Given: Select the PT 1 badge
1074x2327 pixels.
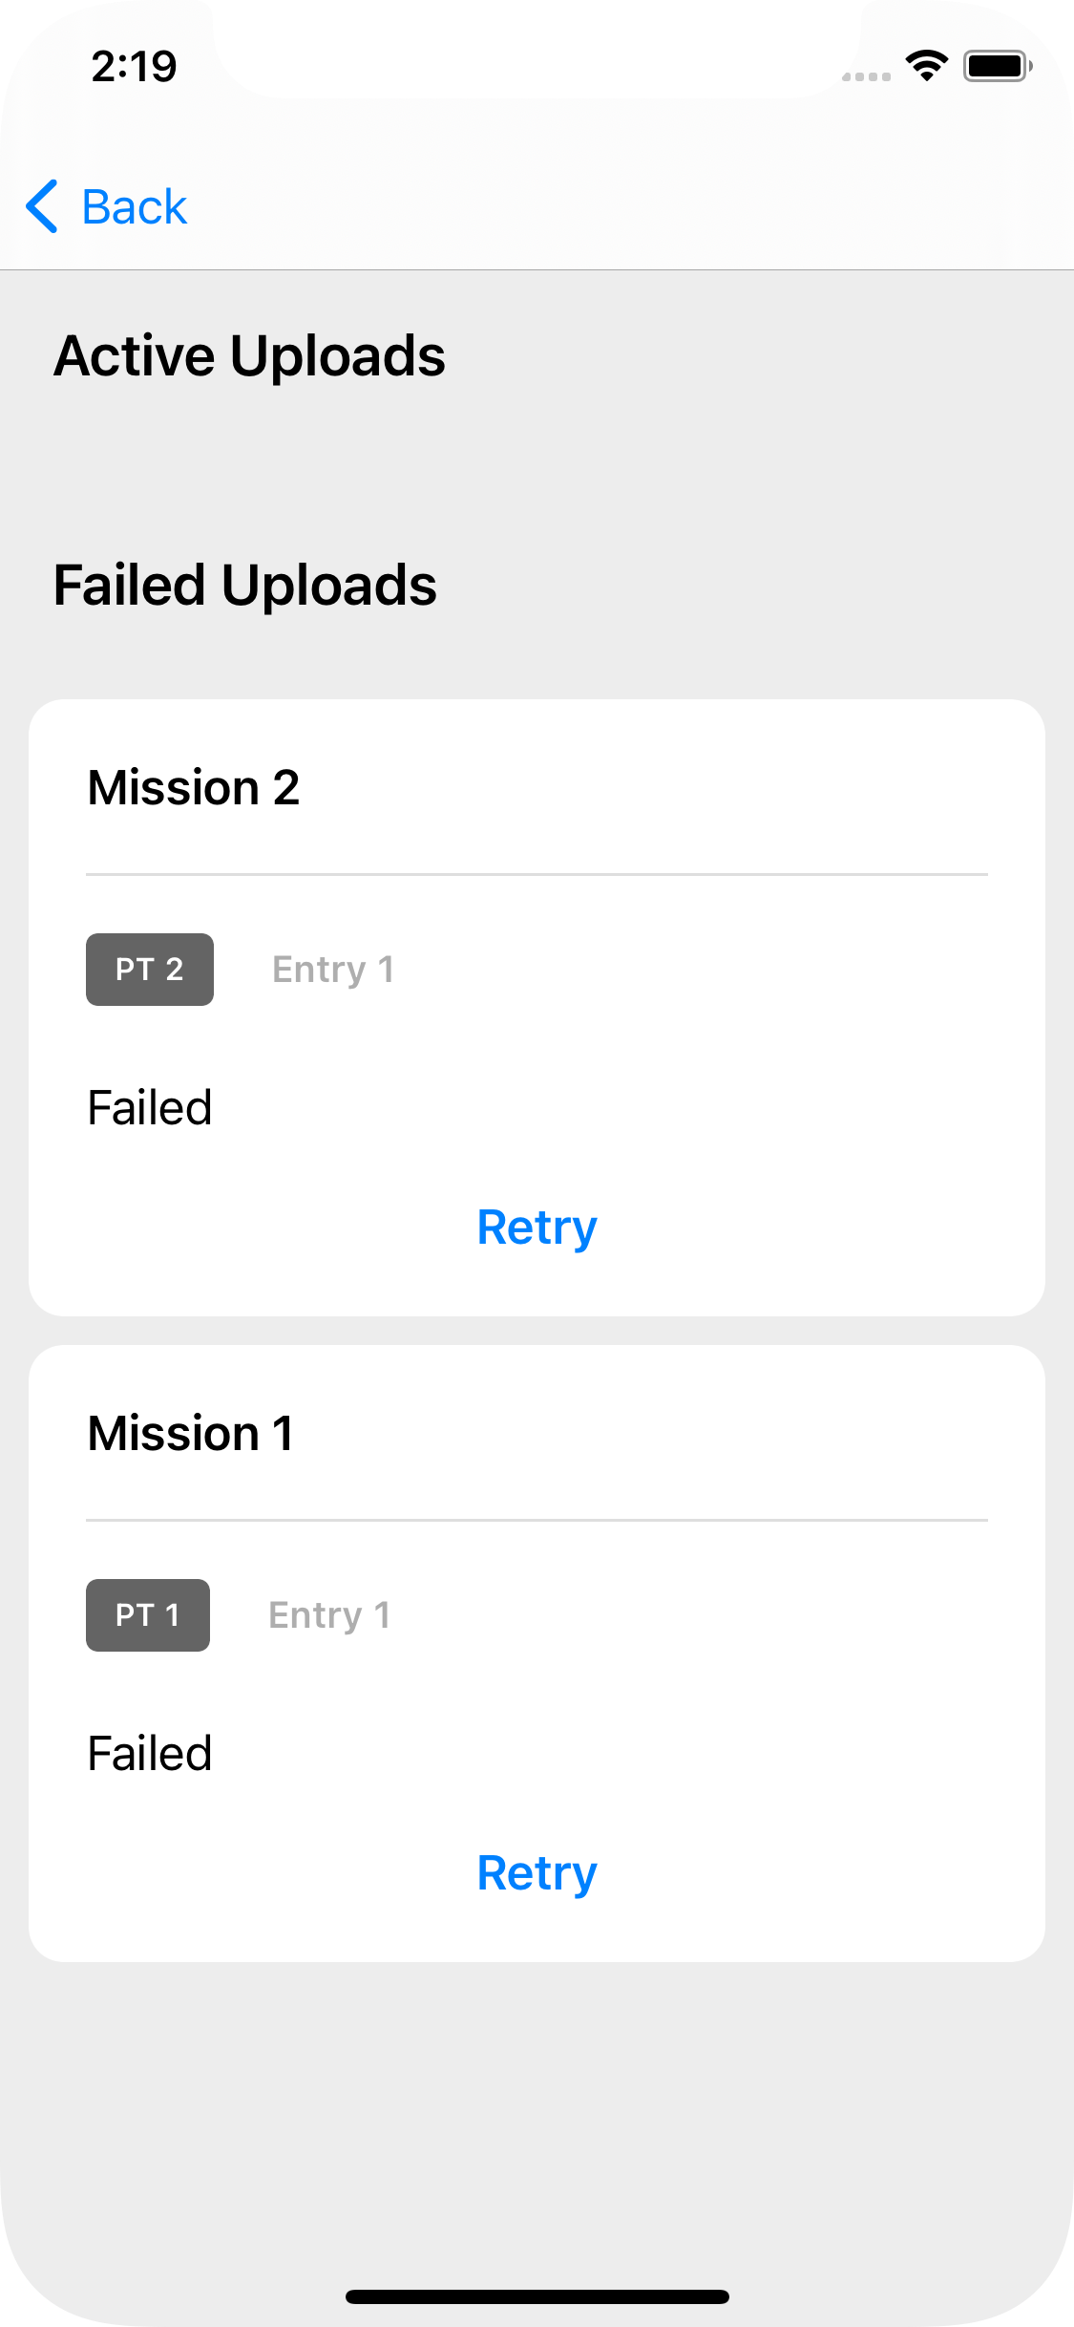Looking at the screenshot, I should click(x=148, y=1615).
